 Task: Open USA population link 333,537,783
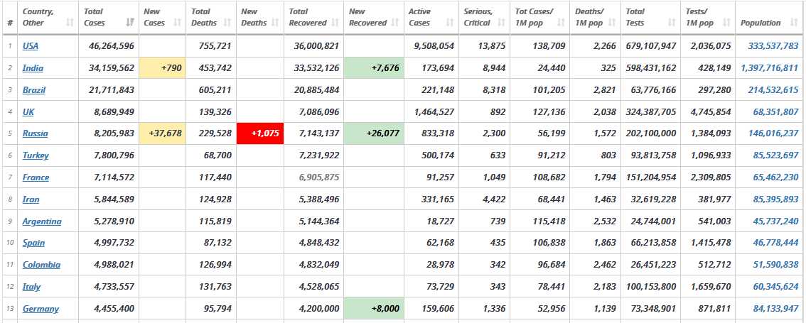point(773,45)
